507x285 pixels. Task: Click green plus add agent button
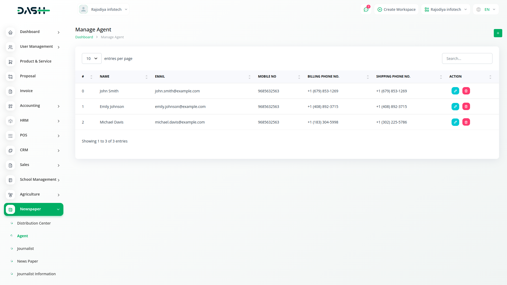[498, 33]
